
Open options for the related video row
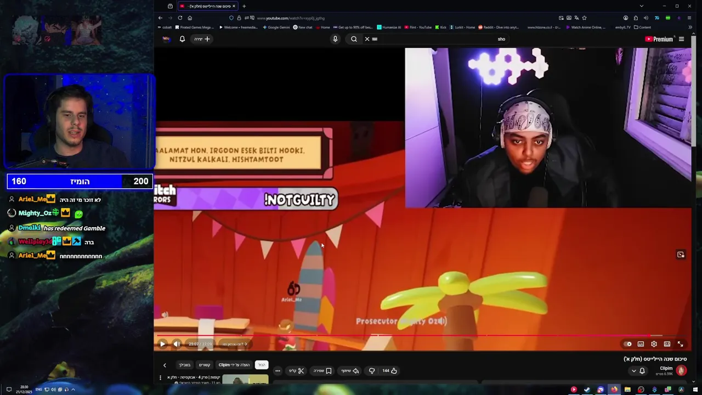(x=160, y=377)
